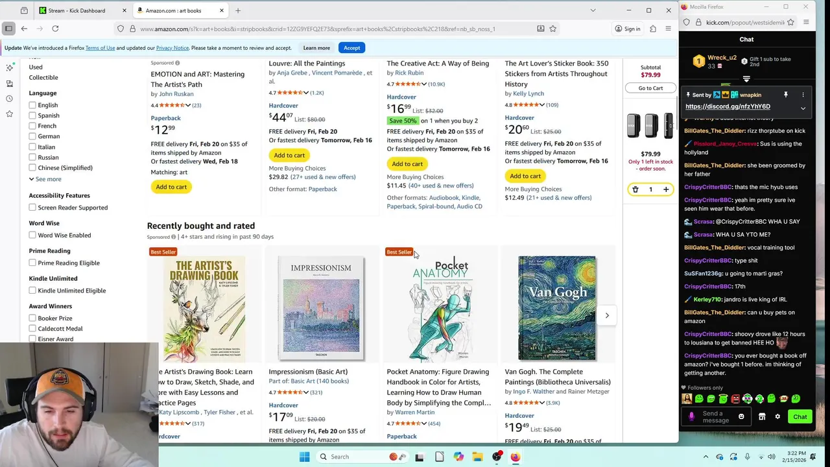Image resolution: width=830 pixels, height=467 pixels.
Task: Open the Firefox list all tabs dropdown
Action: click(593, 10)
